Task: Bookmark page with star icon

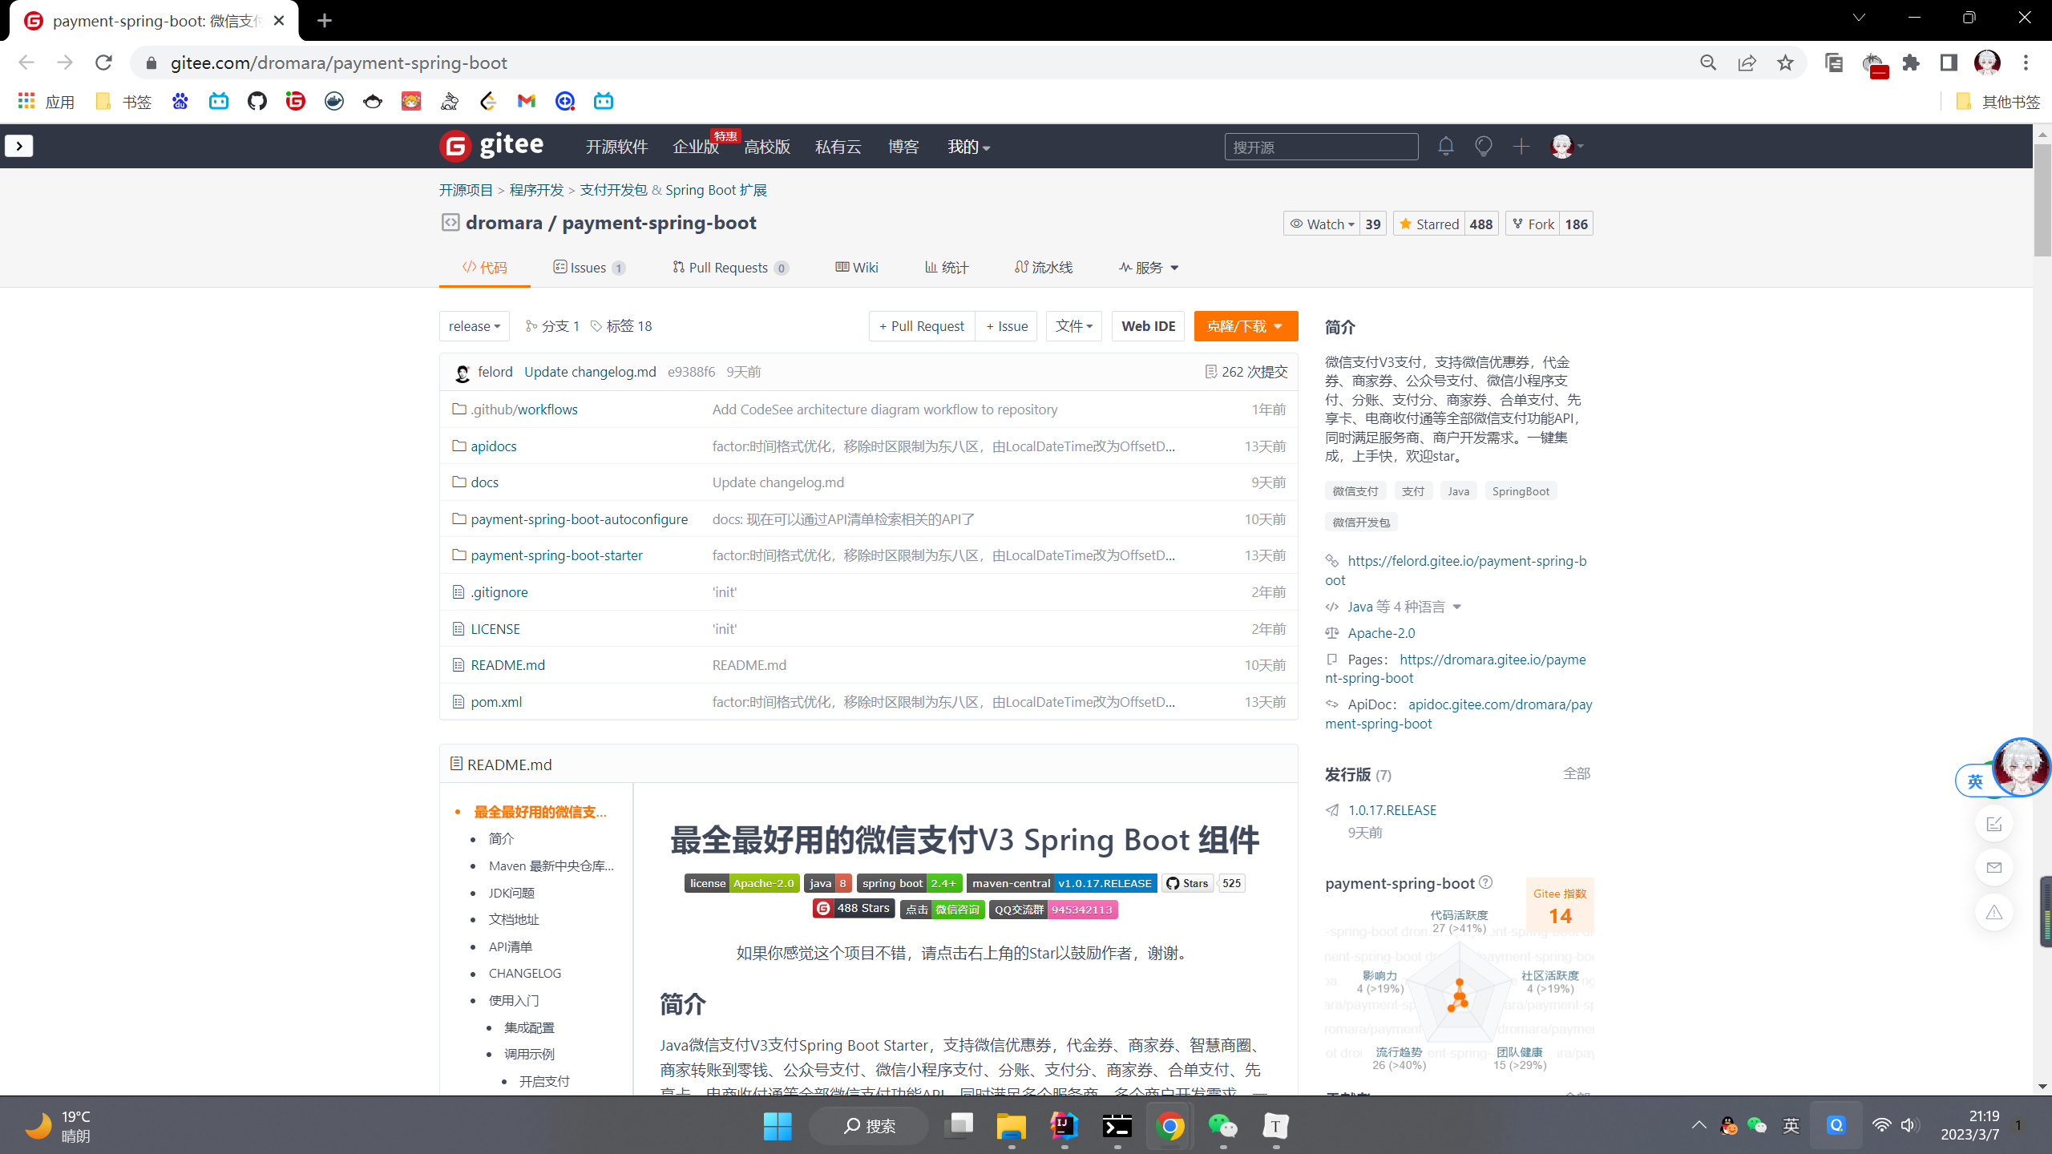Action: coord(1785,63)
